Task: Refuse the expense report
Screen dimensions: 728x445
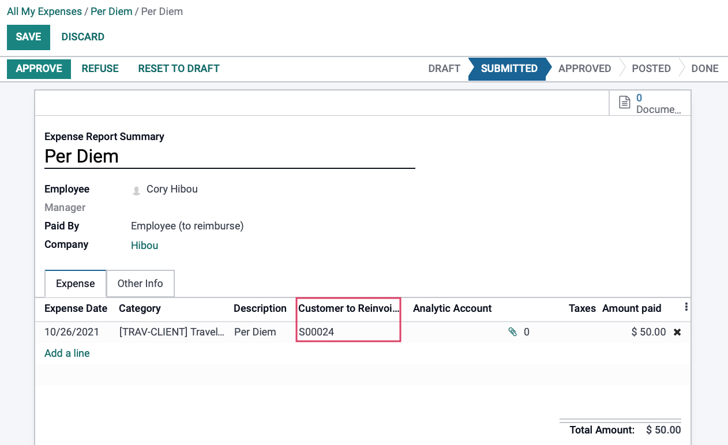Action: (x=100, y=69)
